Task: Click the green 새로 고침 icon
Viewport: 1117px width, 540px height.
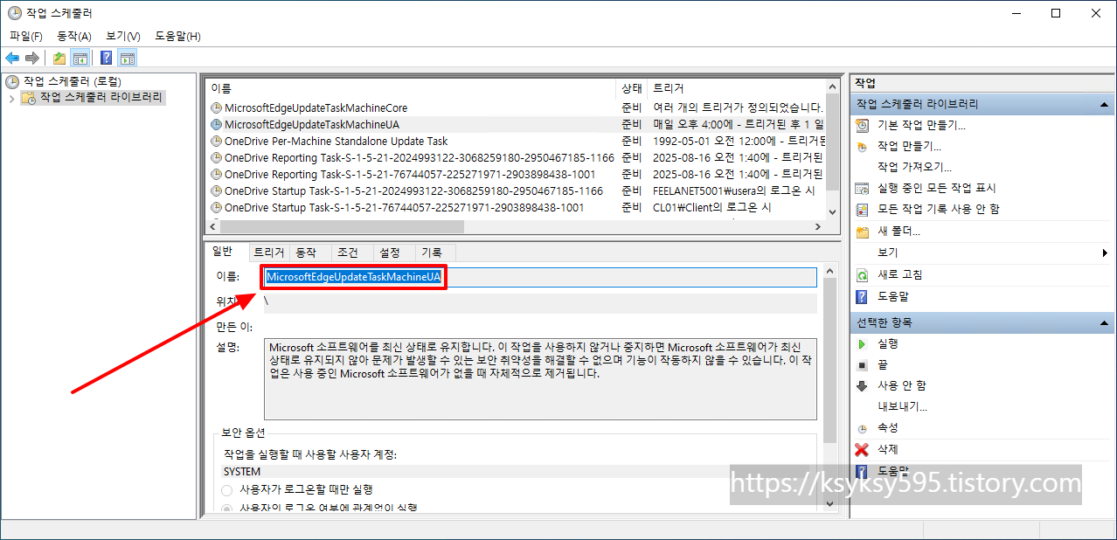Action: (x=863, y=275)
